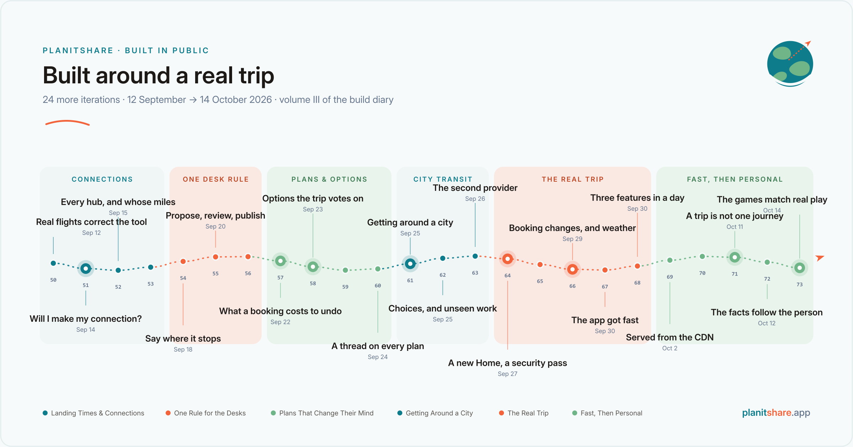Click the PlanItShare globe logo

pyautogui.click(x=790, y=64)
